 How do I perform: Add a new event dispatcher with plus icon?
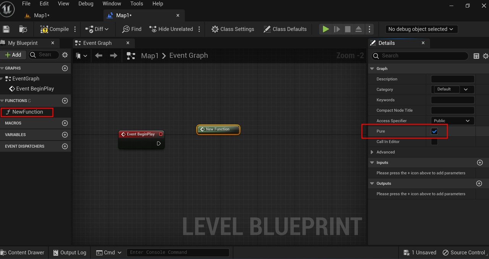65,146
